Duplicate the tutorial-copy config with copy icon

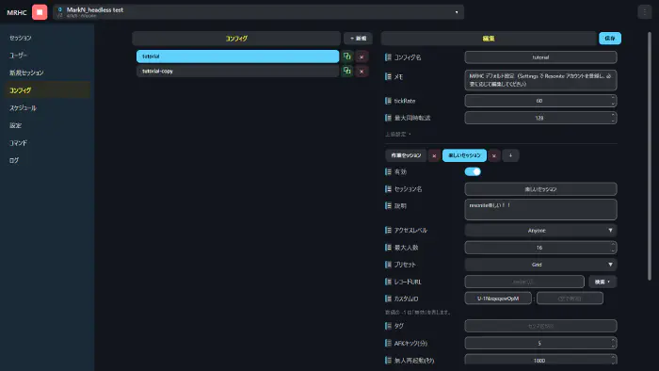coord(346,71)
